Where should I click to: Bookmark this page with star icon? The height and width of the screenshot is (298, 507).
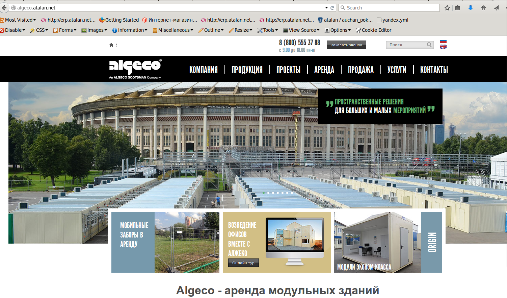(x=447, y=8)
